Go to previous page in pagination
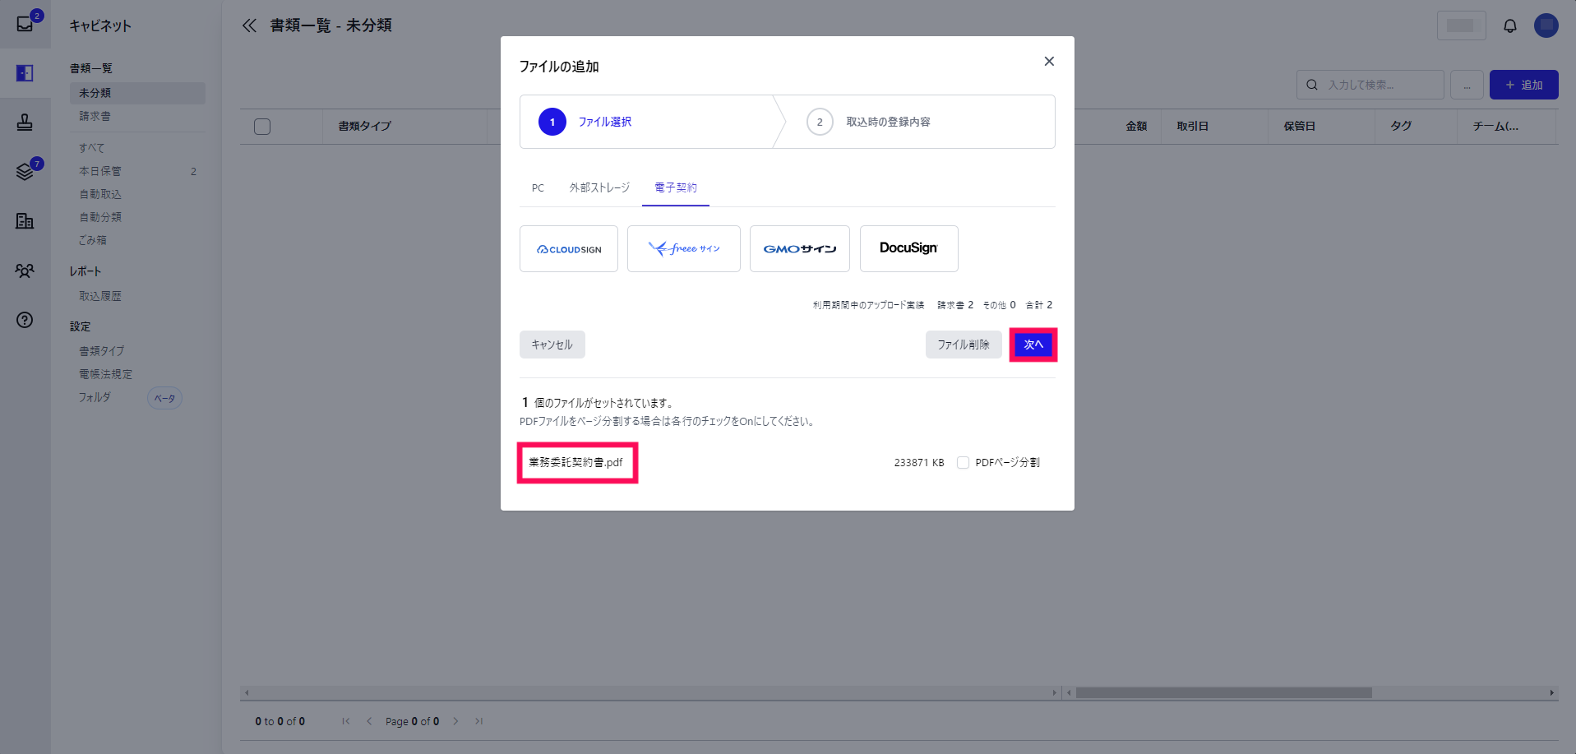The image size is (1576, 754). (369, 721)
